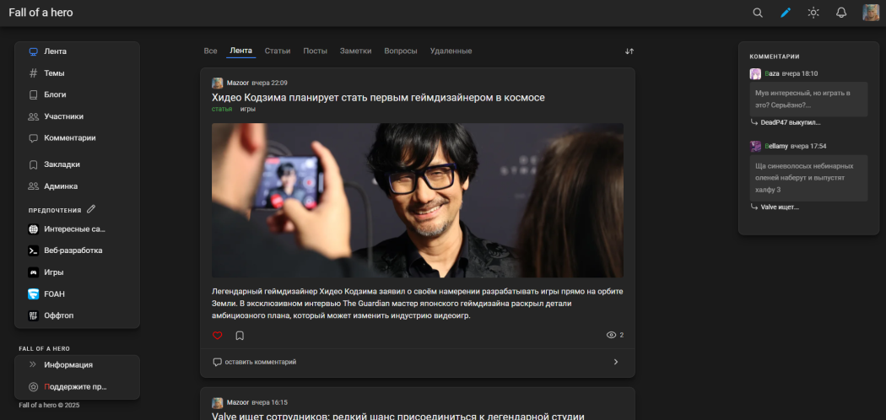Bookmark the Kojima post

(240, 336)
